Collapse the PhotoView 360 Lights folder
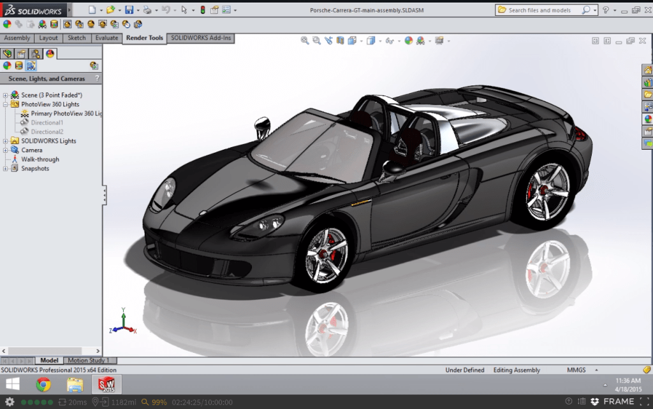This screenshot has width=653, height=409. [6, 104]
